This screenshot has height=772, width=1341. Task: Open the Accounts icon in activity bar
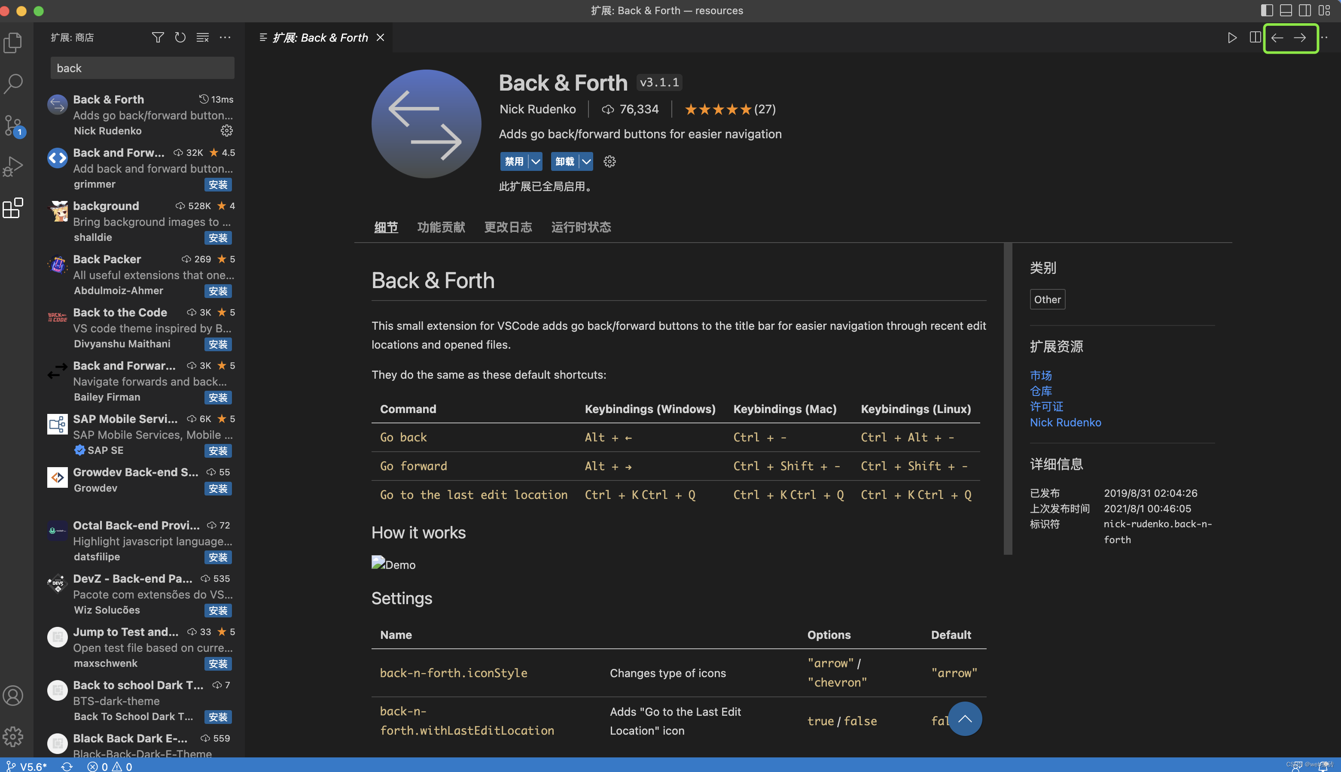(x=13, y=696)
